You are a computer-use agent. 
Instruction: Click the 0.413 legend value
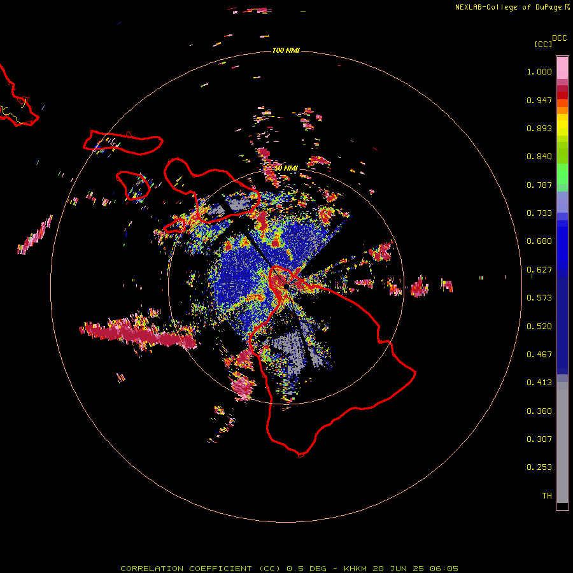click(539, 383)
